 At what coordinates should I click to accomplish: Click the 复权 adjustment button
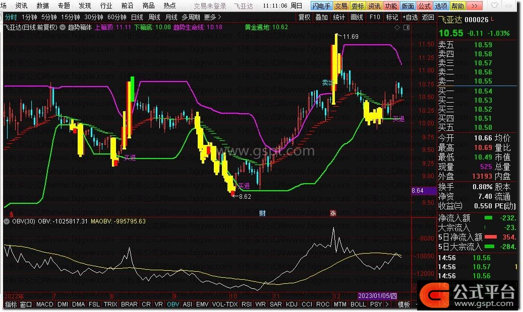tap(304, 17)
